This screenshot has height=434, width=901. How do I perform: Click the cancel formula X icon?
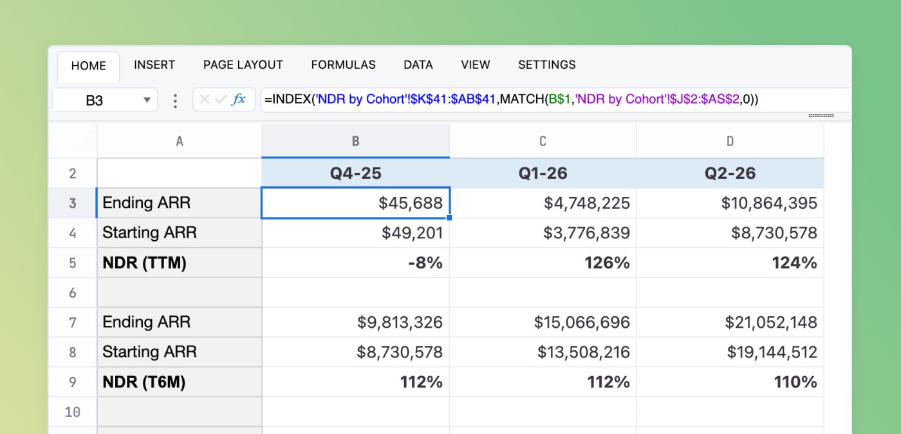tap(205, 100)
